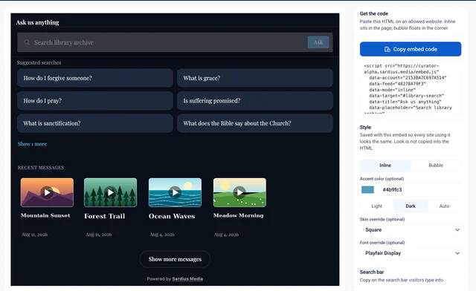Click the Copy embed code button

coord(411,49)
